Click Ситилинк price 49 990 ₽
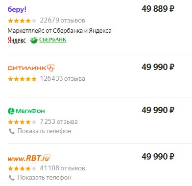 tap(158, 67)
